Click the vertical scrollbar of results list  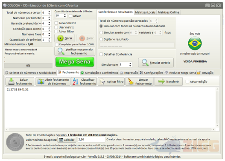(217, 107)
